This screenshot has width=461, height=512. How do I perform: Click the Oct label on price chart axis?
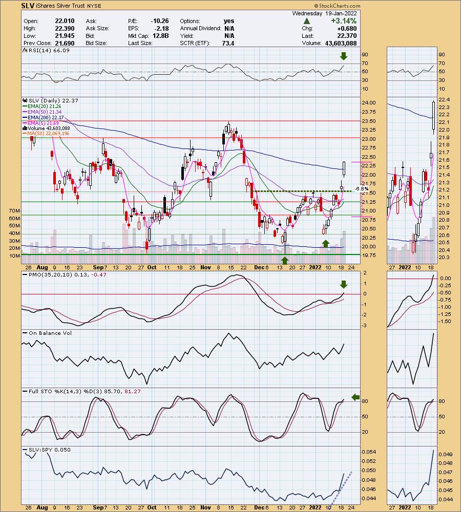pyautogui.click(x=152, y=267)
